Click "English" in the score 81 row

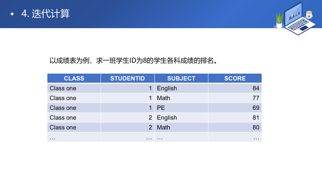click(x=167, y=117)
